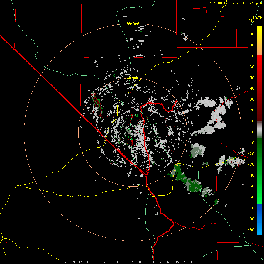Click the positive 80 scale label

(x=252, y=45)
